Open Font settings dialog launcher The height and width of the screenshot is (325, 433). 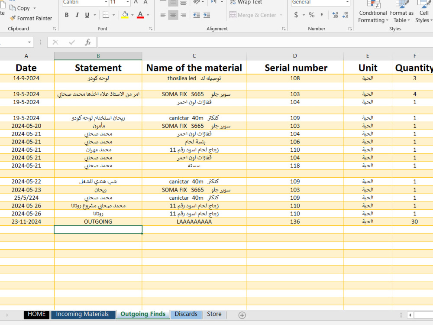point(151,29)
